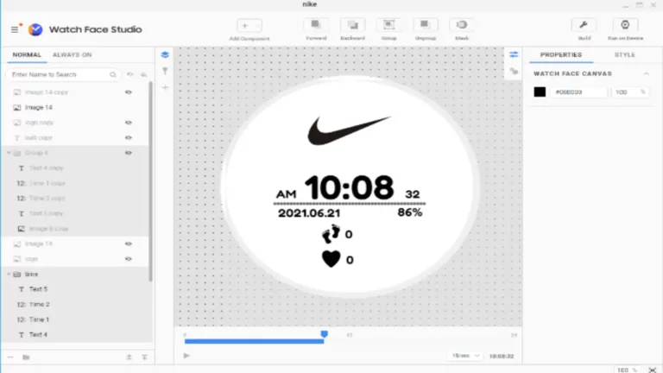Send layer Backward using toolbar icon
The image size is (663, 373).
click(x=352, y=25)
